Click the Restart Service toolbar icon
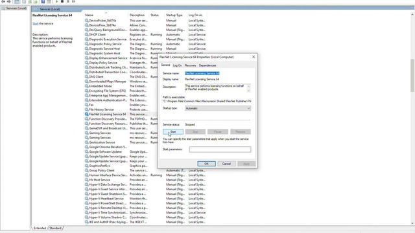 tap(73, 1)
